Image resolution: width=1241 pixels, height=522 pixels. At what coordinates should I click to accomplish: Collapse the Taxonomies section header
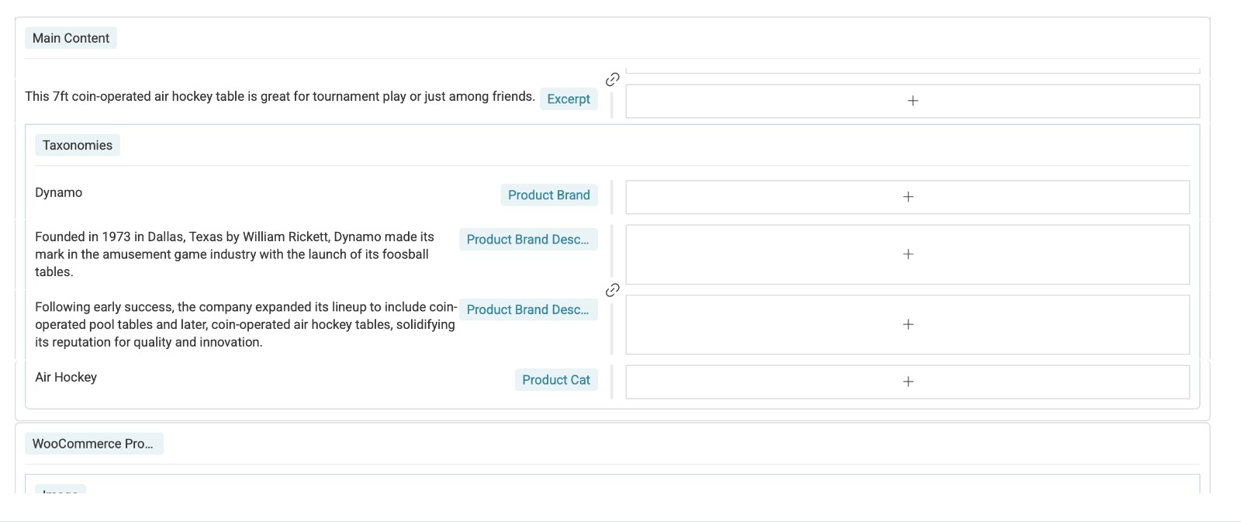pyautogui.click(x=78, y=145)
